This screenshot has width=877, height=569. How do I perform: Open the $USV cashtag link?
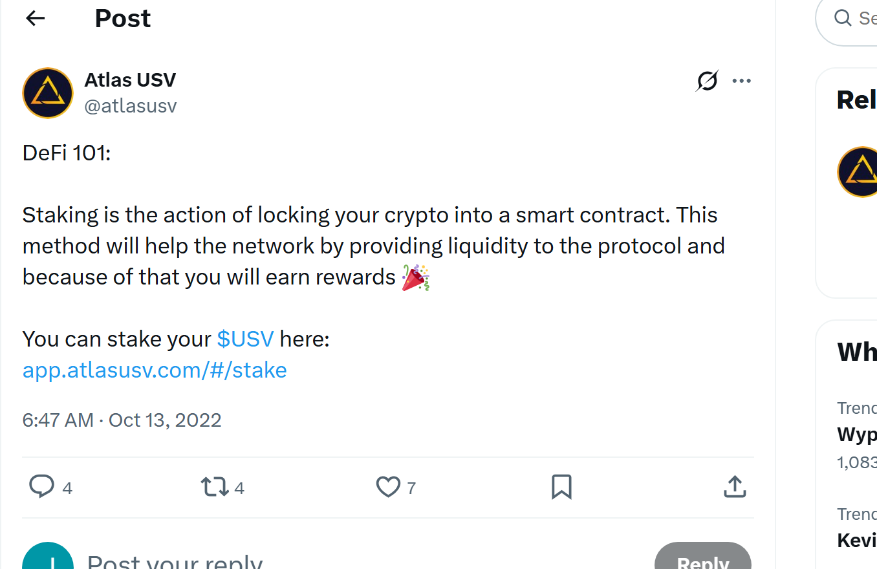point(244,338)
